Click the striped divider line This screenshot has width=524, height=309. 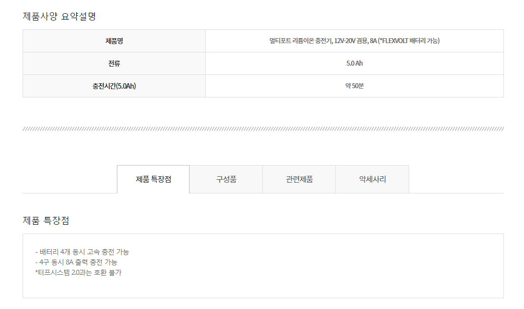(263, 129)
